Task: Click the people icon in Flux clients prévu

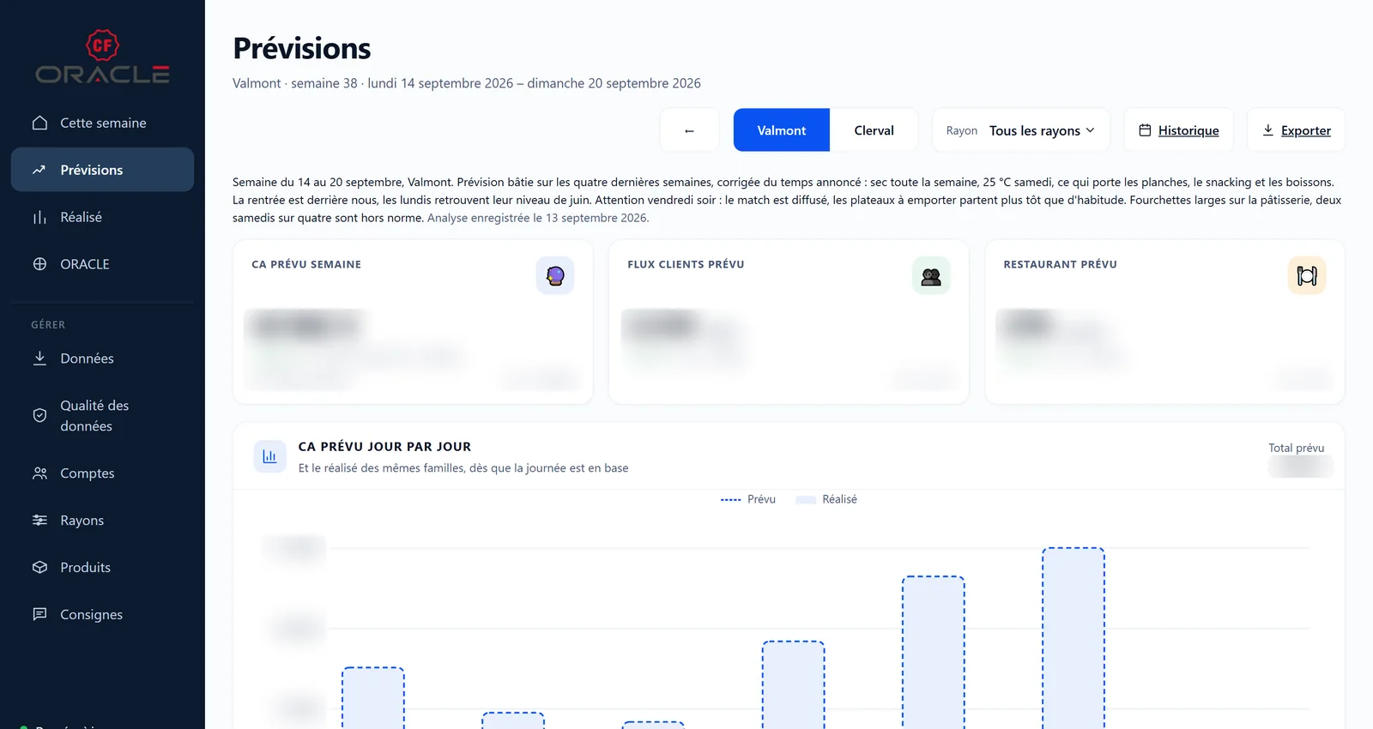Action: (931, 275)
